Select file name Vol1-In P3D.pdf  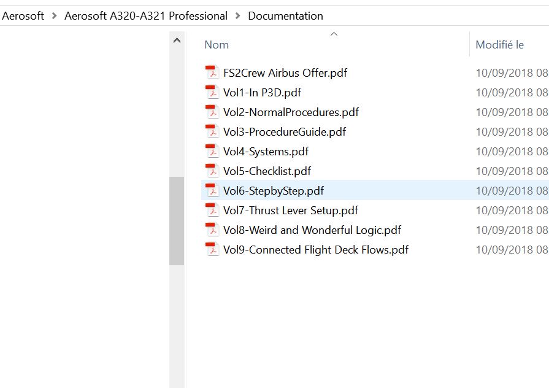pos(263,93)
